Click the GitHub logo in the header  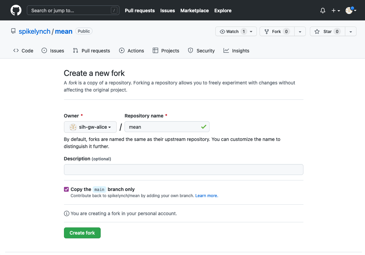pos(16,10)
